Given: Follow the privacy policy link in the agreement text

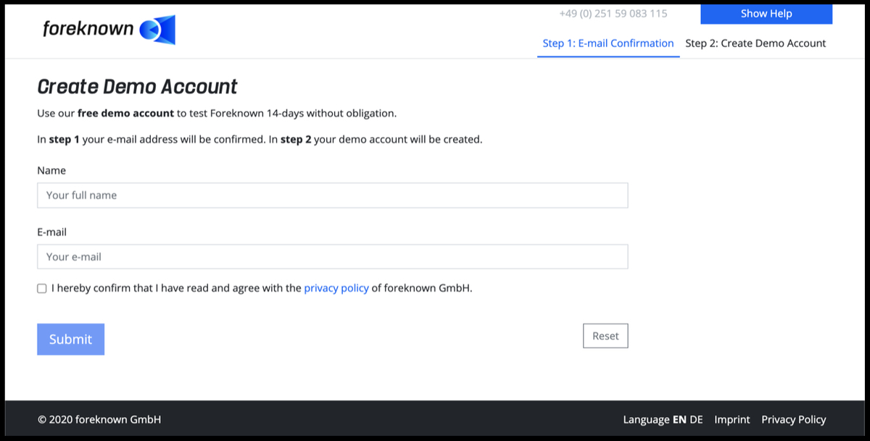Looking at the screenshot, I should (x=336, y=288).
